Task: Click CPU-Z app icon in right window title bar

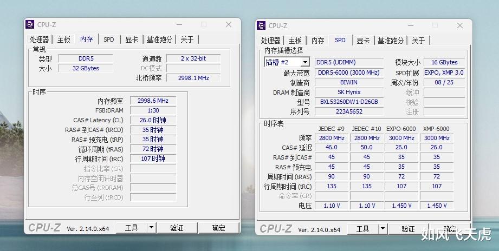Action: 261,25
